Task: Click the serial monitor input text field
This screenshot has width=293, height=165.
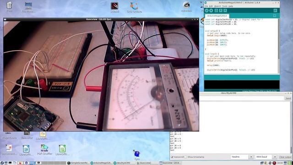Action: click(242, 98)
